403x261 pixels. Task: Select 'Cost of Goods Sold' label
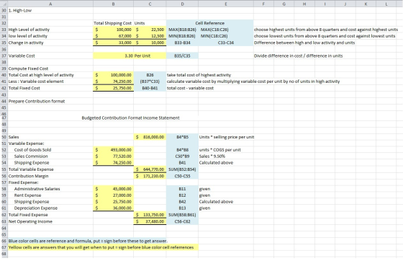[50, 150]
